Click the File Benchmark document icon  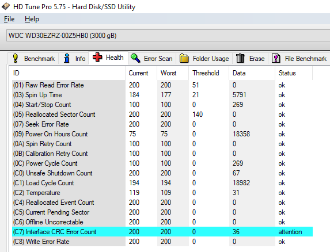[276, 58]
